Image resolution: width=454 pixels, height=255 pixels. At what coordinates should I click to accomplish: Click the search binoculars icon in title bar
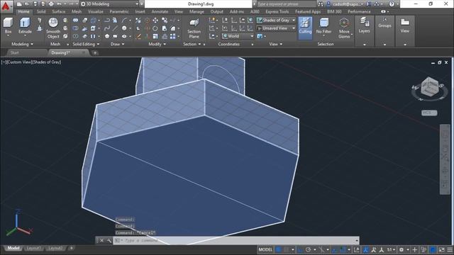point(321,4)
